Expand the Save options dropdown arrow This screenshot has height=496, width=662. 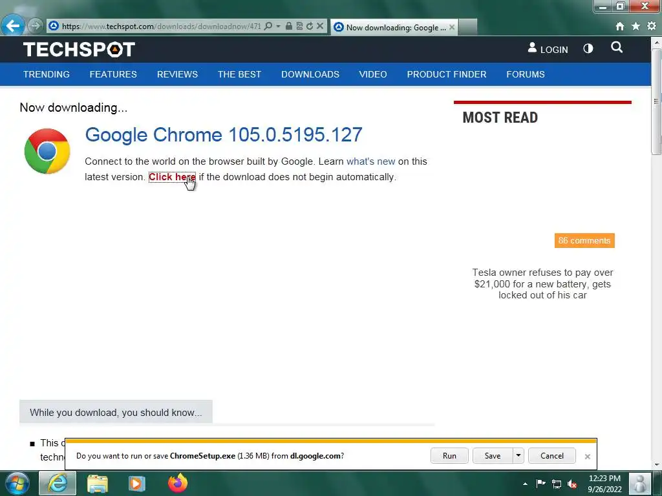tap(518, 455)
